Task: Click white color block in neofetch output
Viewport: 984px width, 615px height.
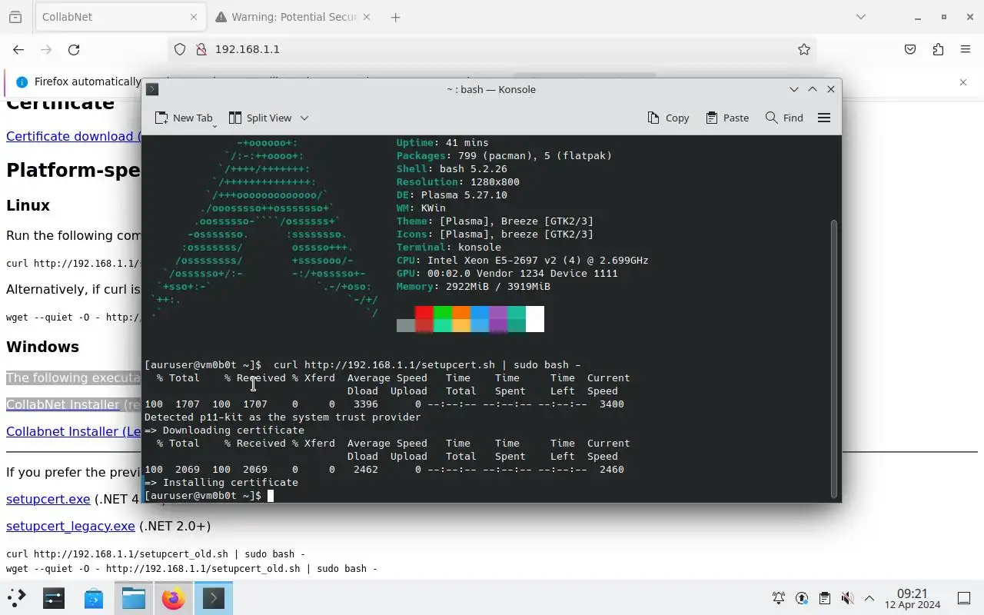Action: [x=535, y=319]
